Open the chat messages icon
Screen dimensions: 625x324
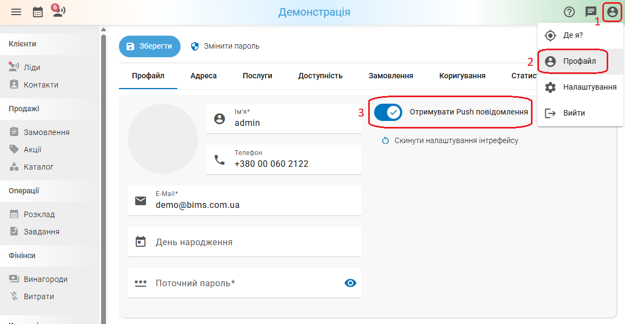pyautogui.click(x=591, y=12)
